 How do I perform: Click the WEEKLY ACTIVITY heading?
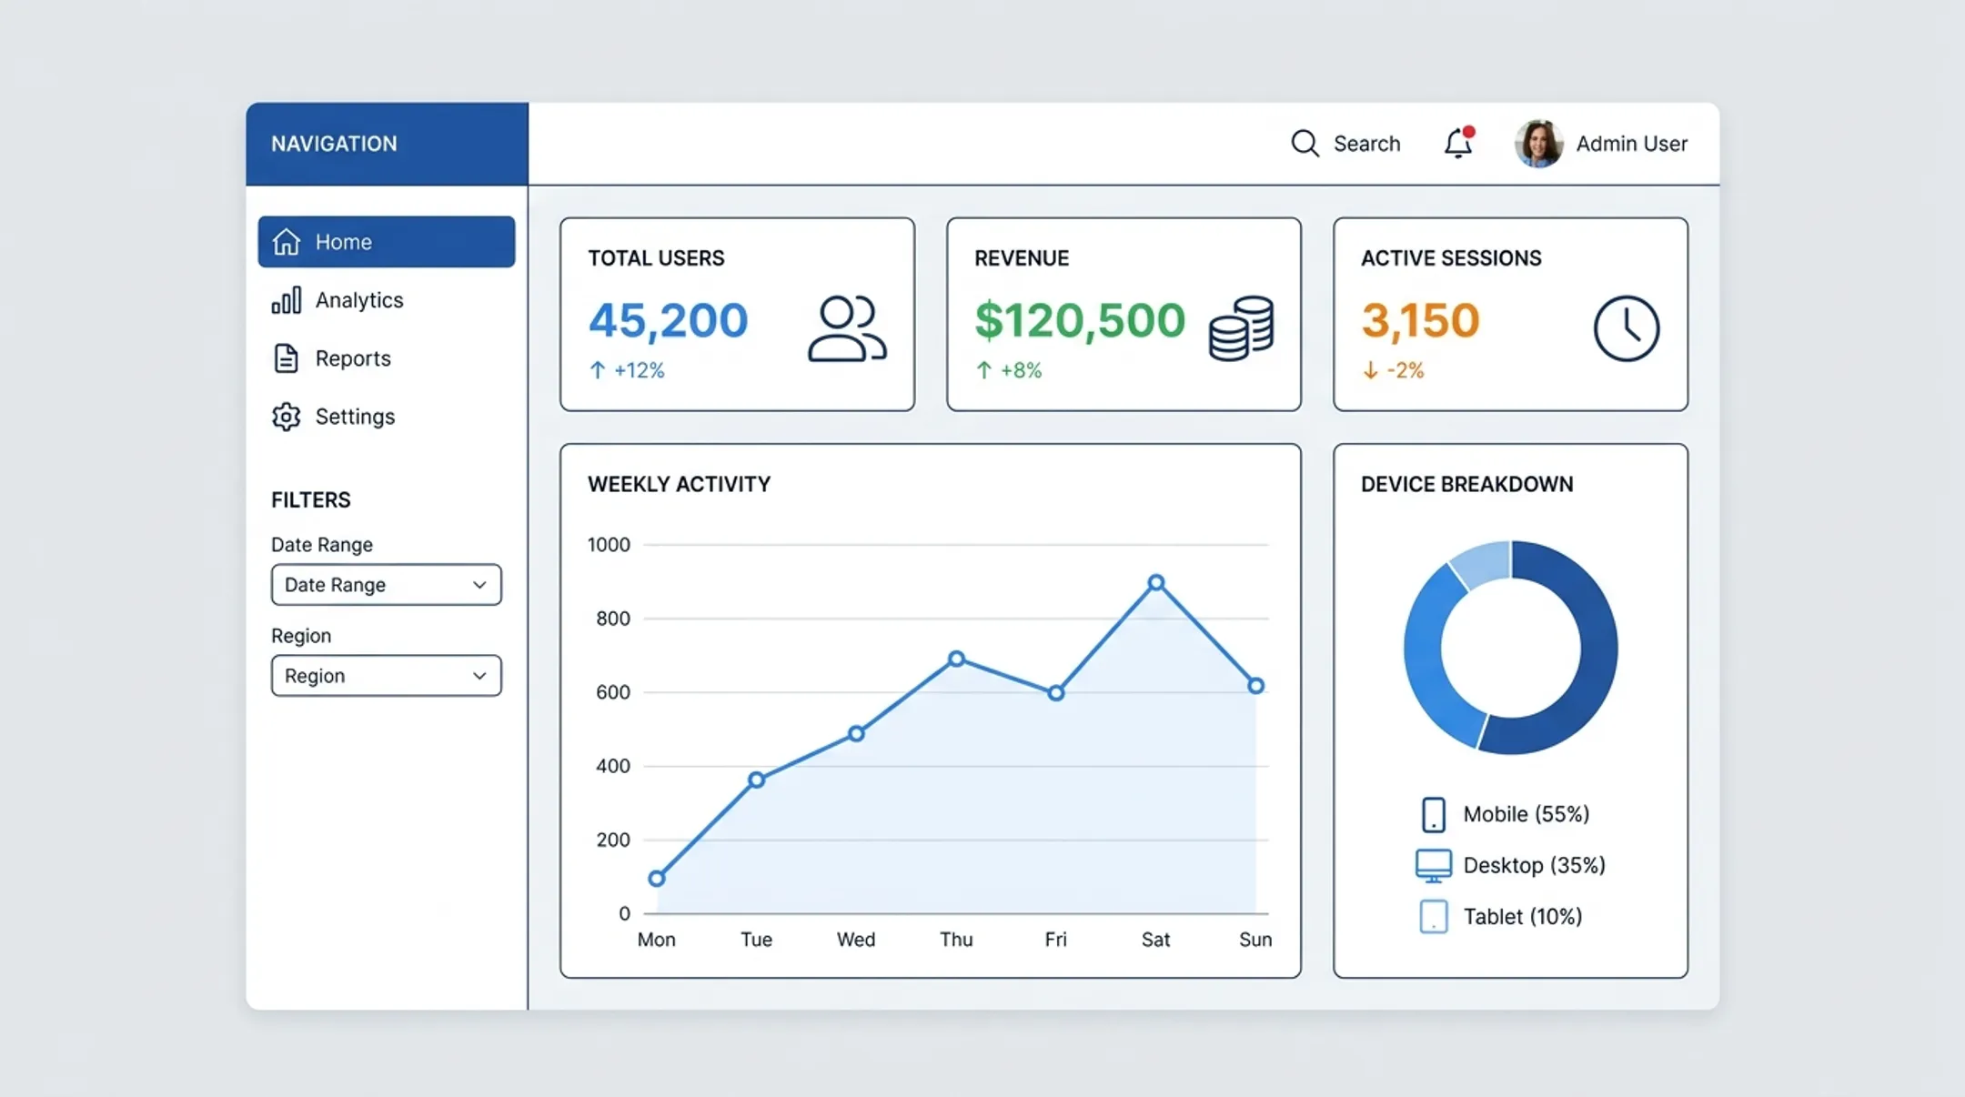click(x=679, y=484)
